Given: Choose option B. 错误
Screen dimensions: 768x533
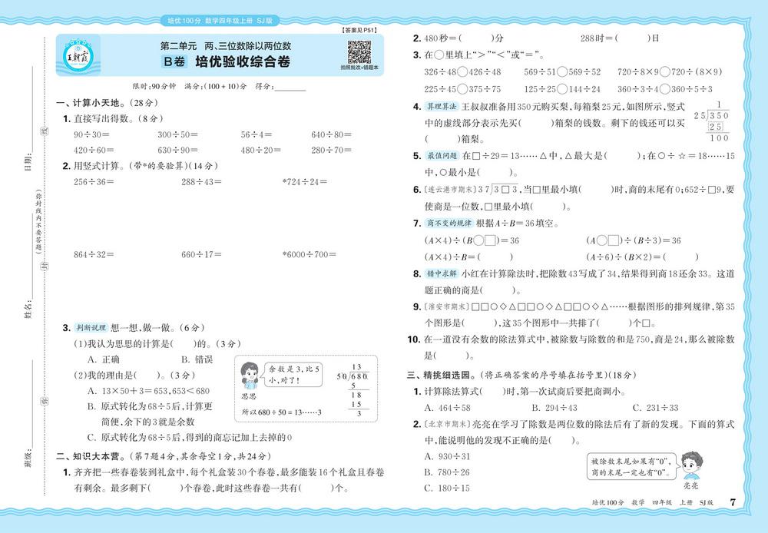Looking at the screenshot, I should coord(197,359).
